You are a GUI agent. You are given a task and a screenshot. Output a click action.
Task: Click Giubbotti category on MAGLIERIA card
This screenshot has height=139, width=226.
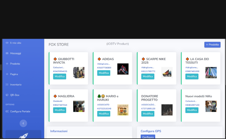pyautogui.click(x=58, y=101)
